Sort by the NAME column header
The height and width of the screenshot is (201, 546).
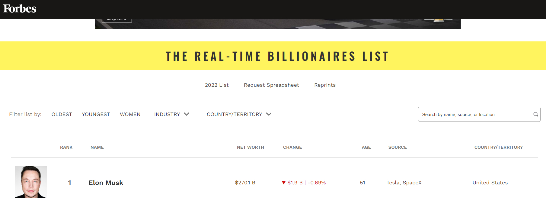click(97, 147)
